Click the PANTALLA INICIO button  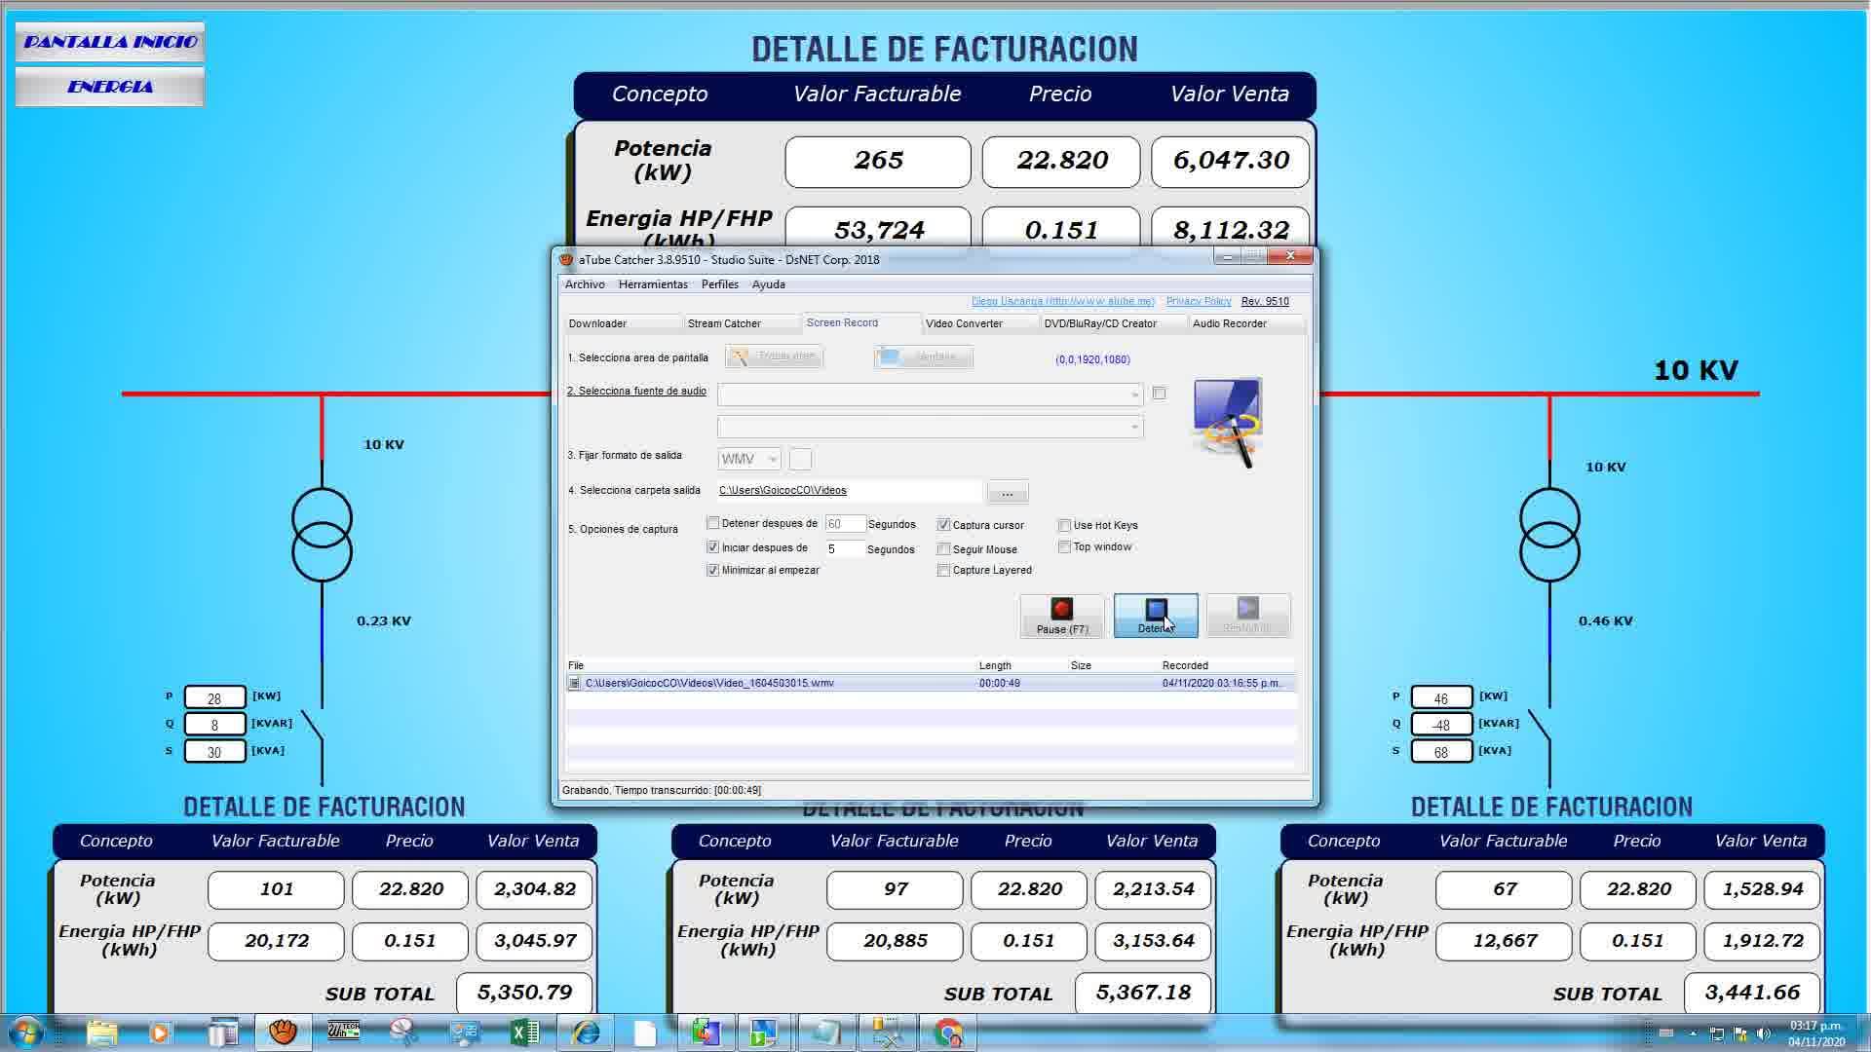pos(110,42)
